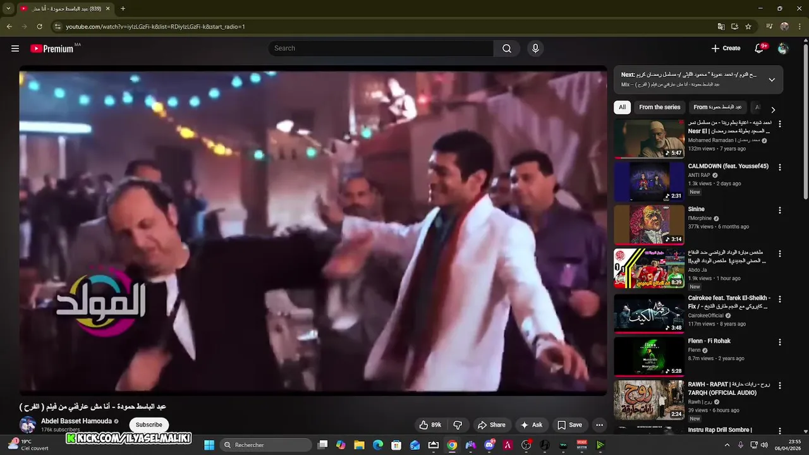Like the video with 89k likes

[430, 425]
